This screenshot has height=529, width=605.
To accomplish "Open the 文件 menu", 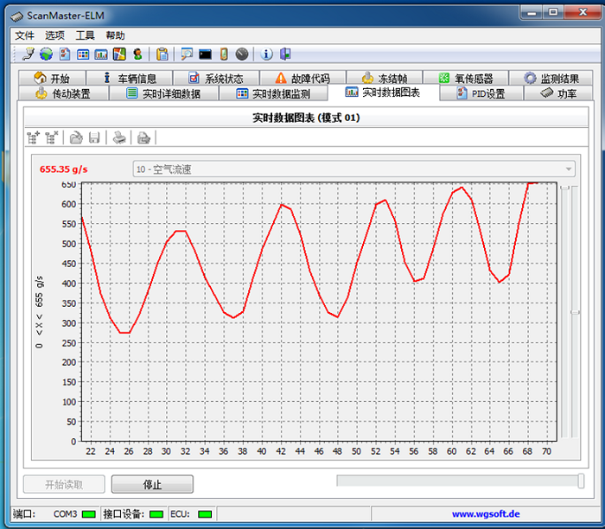I will (x=24, y=35).
